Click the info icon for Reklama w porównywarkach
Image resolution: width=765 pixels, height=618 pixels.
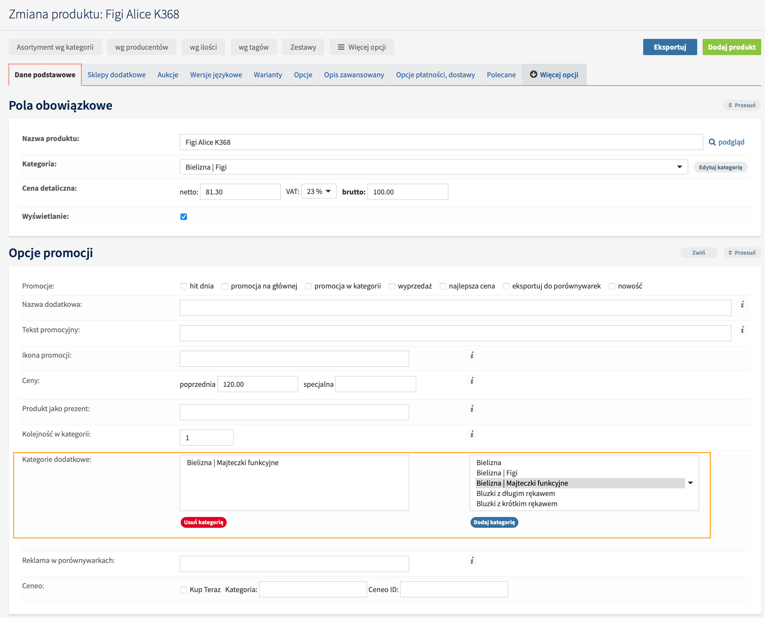pyautogui.click(x=472, y=560)
